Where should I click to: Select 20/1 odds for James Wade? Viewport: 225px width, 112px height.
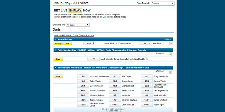[x=147, y=81]
